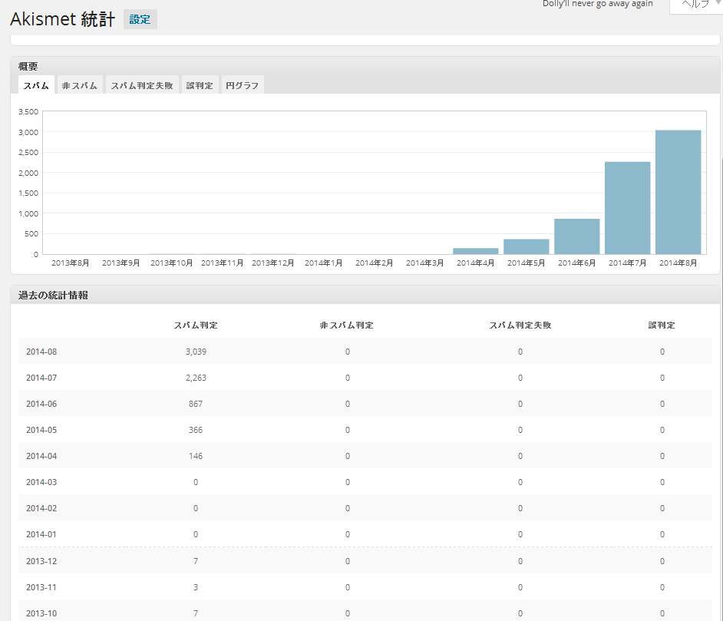
Task: Open the ヘルプ help dropdown
Action: (x=696, y=5)
